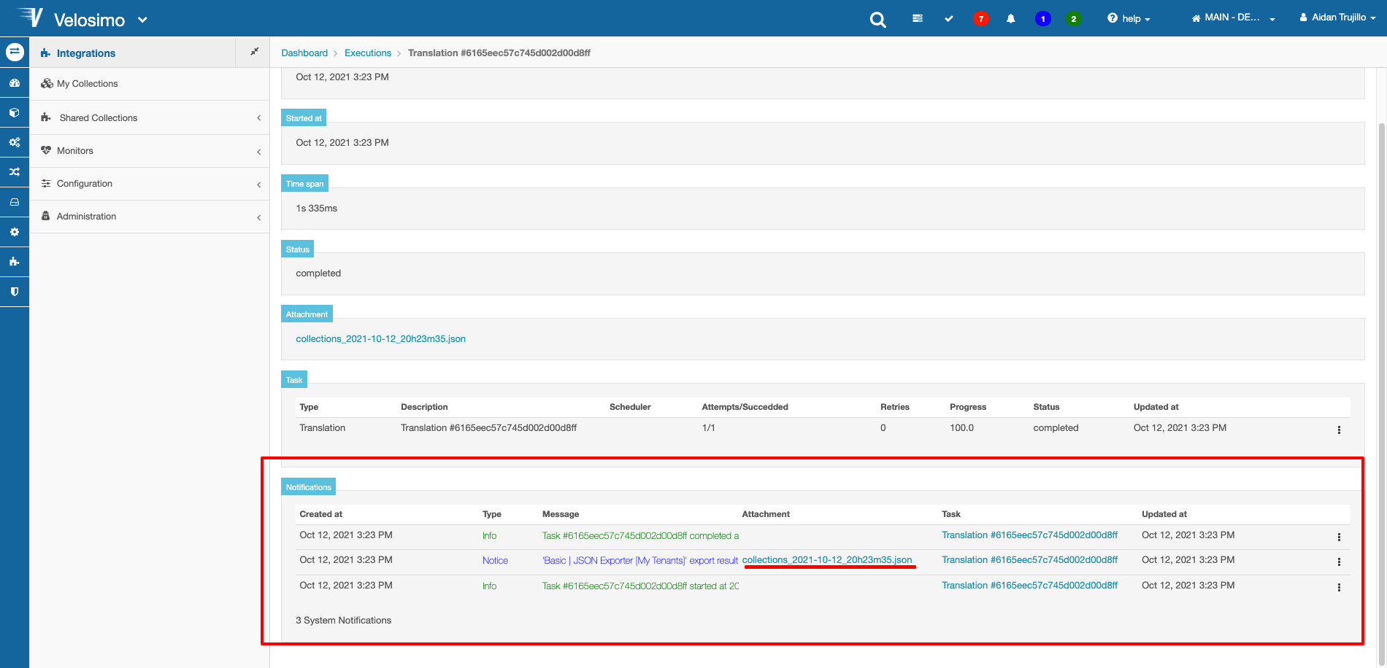Expand the Configuration chevron
Image resolution: width=1387 pixels, height=668 pixels.
(258, 185)
